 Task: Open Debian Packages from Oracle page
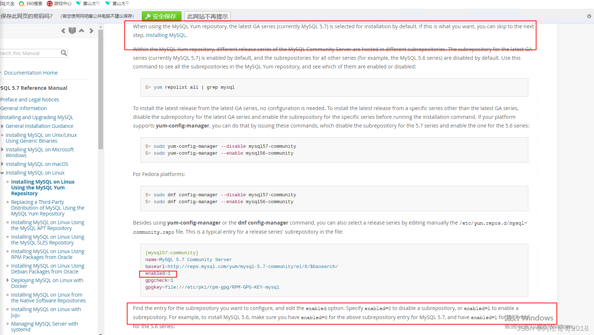(x=48, y=269)
